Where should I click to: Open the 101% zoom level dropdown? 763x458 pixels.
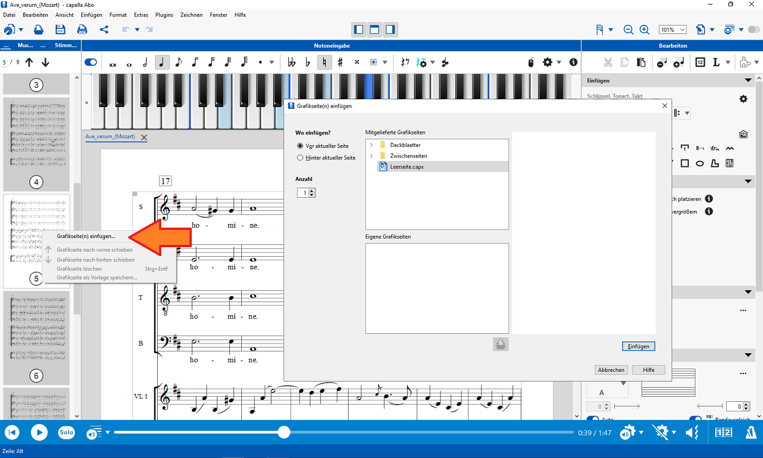[673, 29]
